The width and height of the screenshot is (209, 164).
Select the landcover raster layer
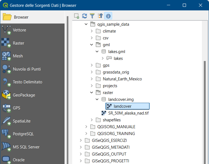(127, 106)
